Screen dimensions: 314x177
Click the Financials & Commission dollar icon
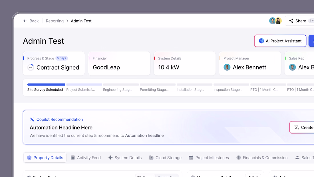[x=239, y=158]
